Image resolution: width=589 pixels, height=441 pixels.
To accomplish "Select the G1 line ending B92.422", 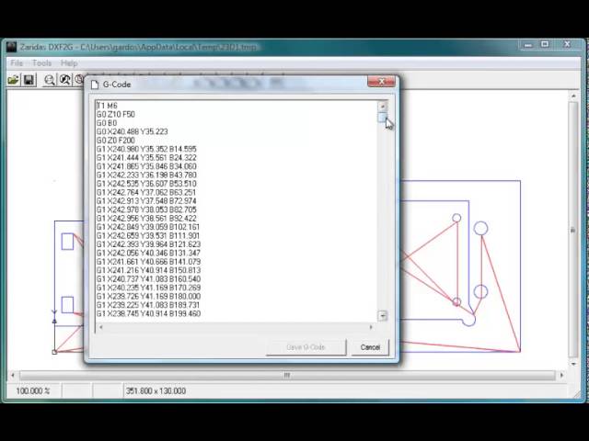I will [146, 219].
